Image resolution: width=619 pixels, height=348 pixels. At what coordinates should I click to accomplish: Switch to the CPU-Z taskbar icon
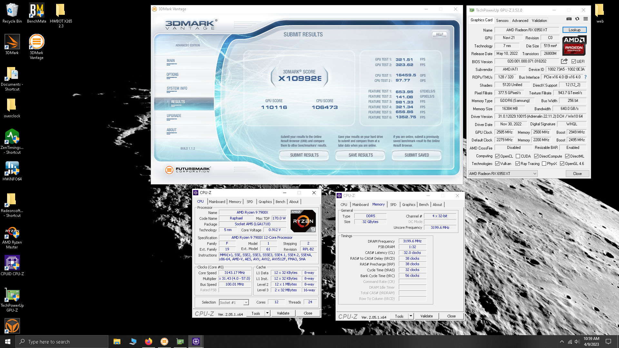(x=196, y=342)
